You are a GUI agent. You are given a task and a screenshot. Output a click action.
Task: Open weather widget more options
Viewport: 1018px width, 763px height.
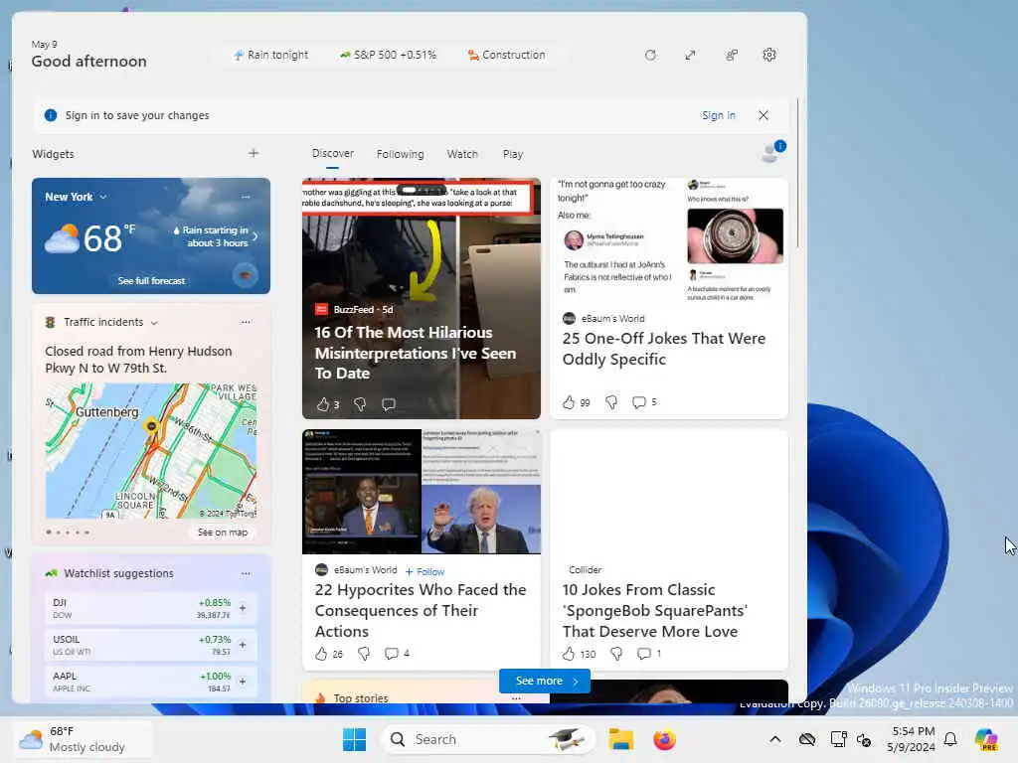click(246, 197)
